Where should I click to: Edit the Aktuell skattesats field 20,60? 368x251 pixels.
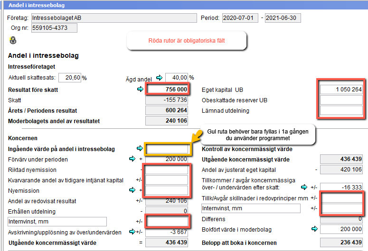(70, 78)
